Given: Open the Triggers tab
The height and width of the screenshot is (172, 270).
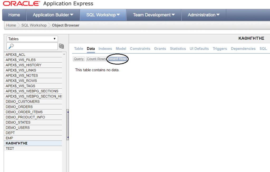Looking at the screenshot, I should [220, 49].
